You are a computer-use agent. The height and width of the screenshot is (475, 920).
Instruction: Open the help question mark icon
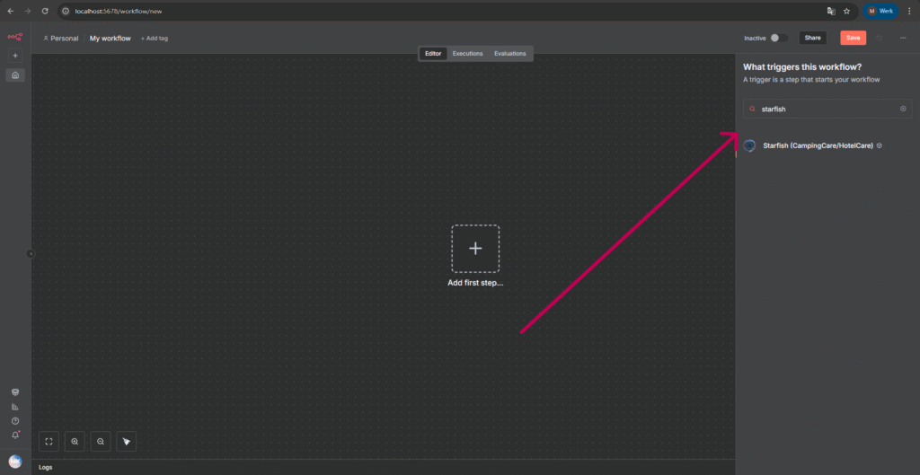click(15, 420)
